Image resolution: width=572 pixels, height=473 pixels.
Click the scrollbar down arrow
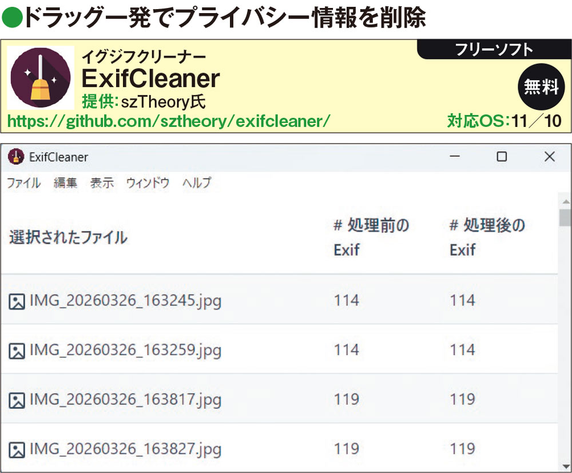coord(566,467)
